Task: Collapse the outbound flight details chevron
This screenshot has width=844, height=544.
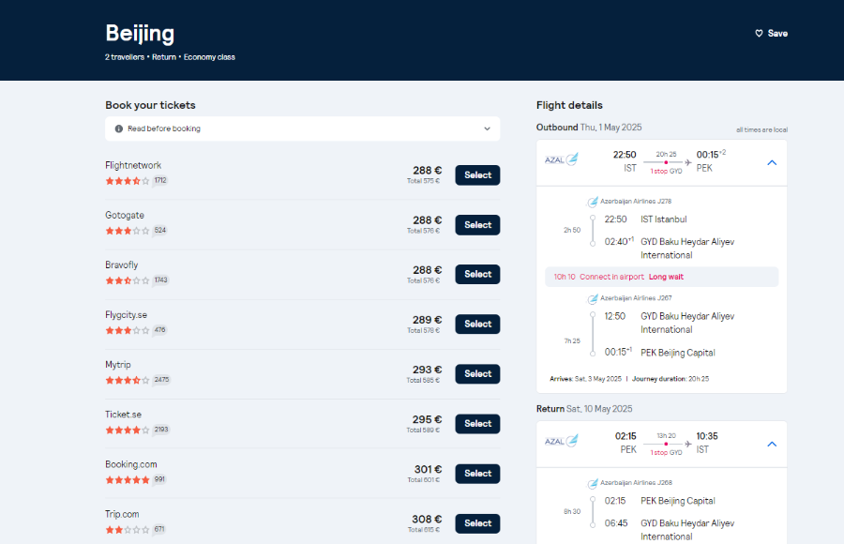Action: 772,162
